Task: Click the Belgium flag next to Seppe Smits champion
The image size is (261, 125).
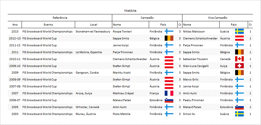Action: 169,39
